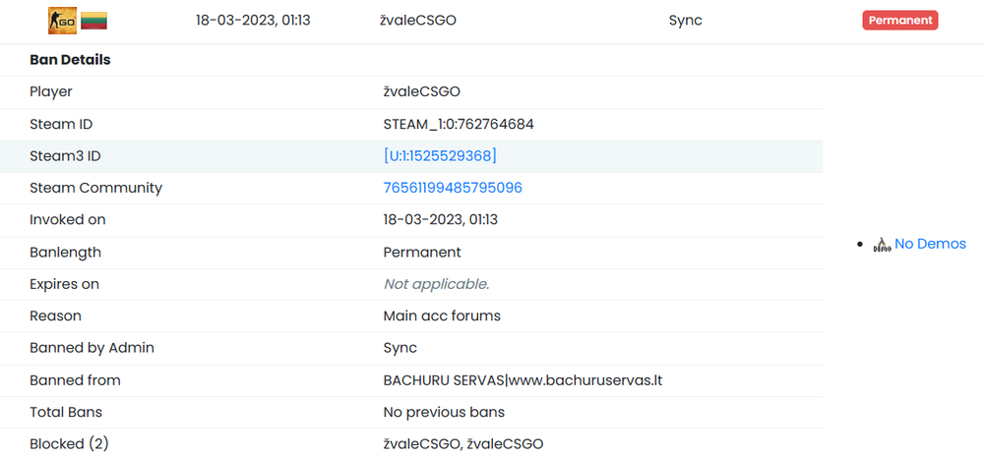Screen dimensions: 984x459
Task: Click the CS:GO game icon
Action: click(62, 20)
